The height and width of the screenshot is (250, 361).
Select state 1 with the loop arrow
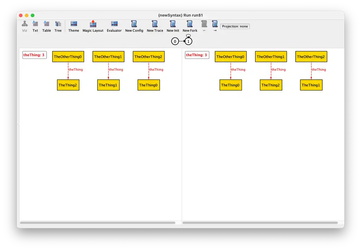pyautogui.click(x=188, y=41)
